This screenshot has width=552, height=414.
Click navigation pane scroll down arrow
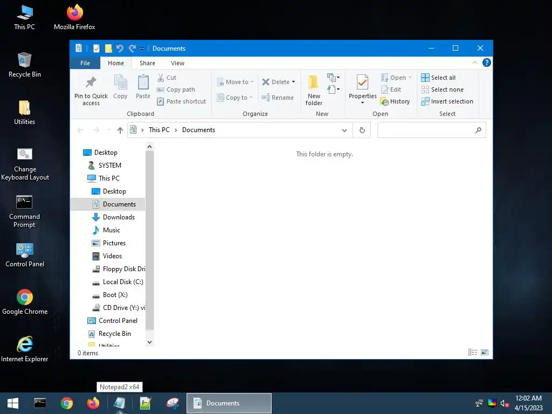[150, 342]
